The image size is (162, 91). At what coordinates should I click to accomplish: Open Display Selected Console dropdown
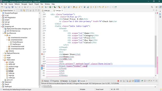tap(147, 81)
